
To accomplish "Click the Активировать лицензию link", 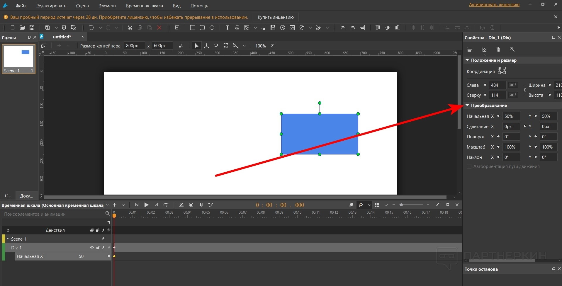I will pos(494,5).
